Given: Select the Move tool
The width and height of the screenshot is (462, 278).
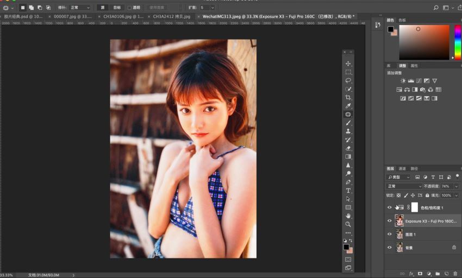Looking at the screenshot, I should pyautogui.click(x=348, y=64).
